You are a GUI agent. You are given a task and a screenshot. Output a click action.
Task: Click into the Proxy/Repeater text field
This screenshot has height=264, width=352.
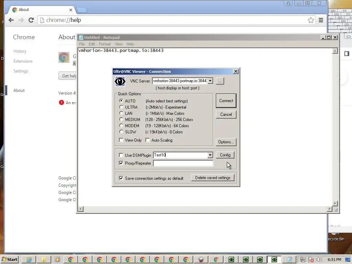pyautogui.click(x=183, y=163)
